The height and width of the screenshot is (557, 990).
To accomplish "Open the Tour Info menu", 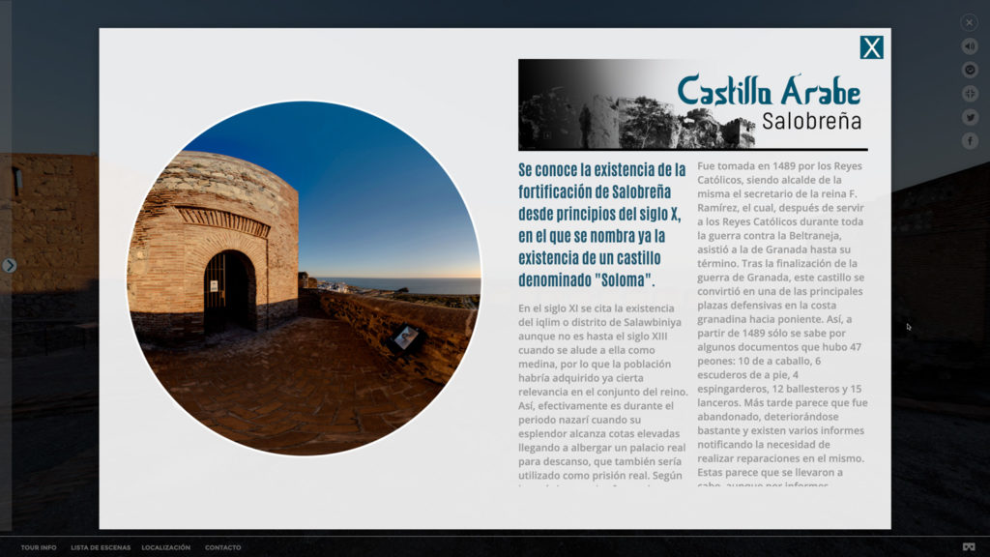I will coord(39,547).
